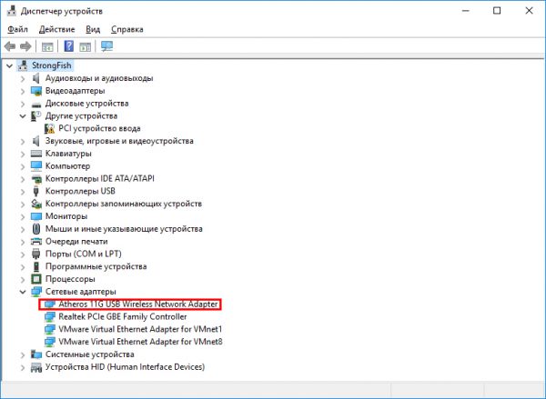Collapse the Другие устройства category
Screen dimensions: 546x399
tap(23, 115)
